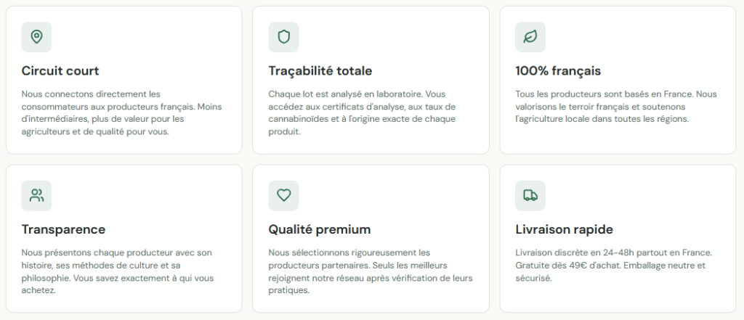The width and height of the screenshot is (744, 320).
Task: Click the Transparence description paragraph
Action: (x=118, y=271)
